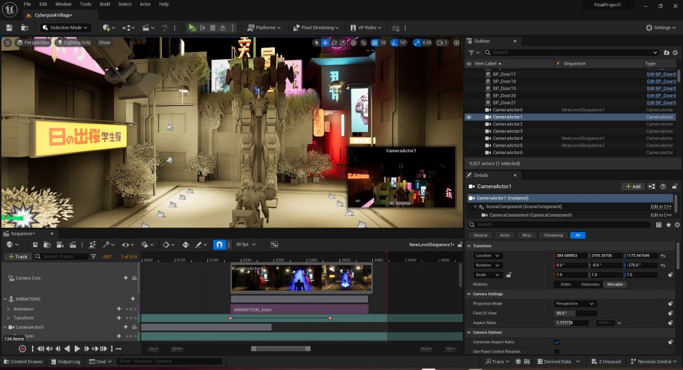The height and width of the screenshot is (370, 683).
Task: Collapse the ANIMATION3 track
Action: (5, 299)
